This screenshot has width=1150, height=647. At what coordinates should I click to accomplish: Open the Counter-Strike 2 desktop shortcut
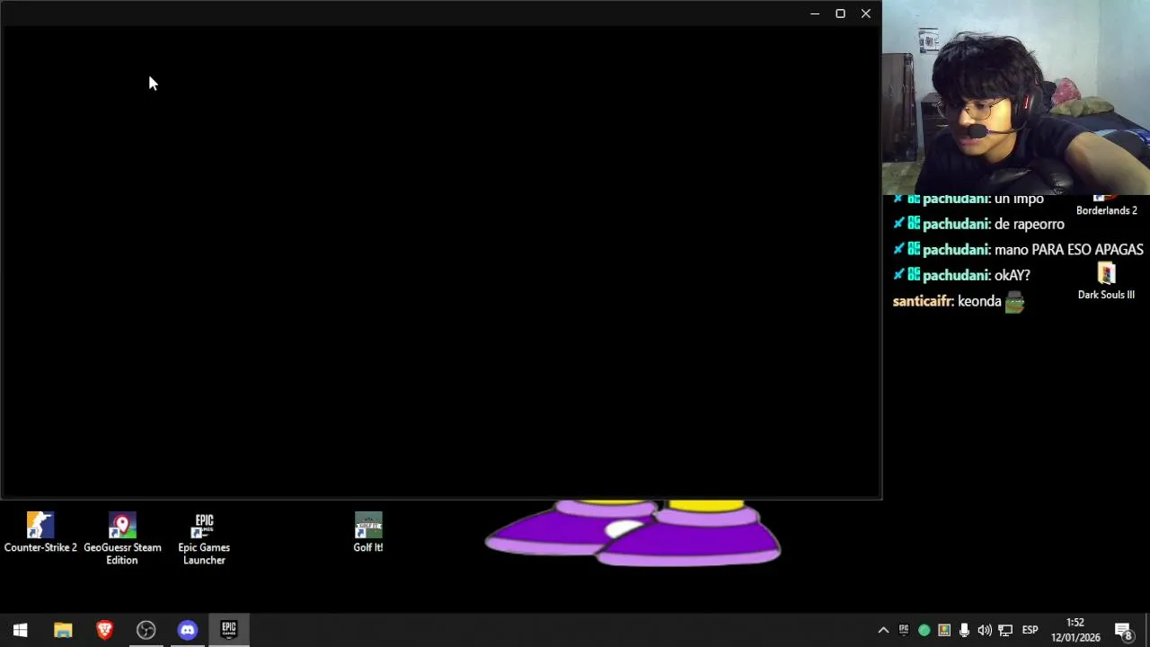[x=40, y=533]
